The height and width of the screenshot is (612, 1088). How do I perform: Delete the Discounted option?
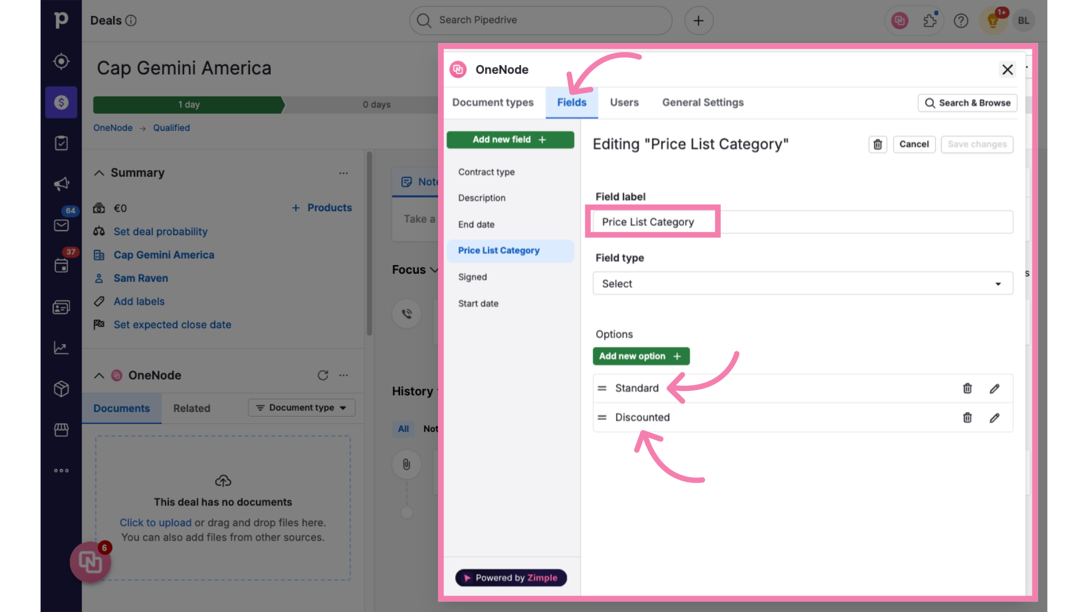point(967,418)
